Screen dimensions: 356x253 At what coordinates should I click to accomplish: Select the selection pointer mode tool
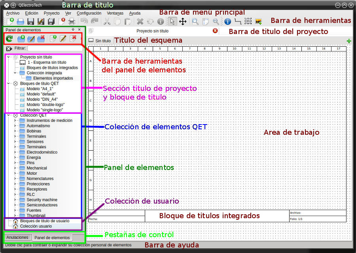click(x=172, y=22)
